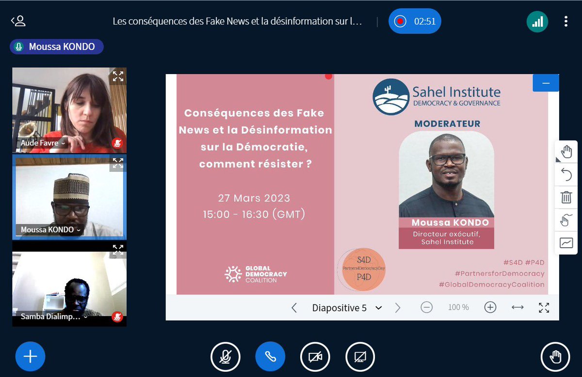
Task: Make presentation fullscreen
Action: (544, 307)
